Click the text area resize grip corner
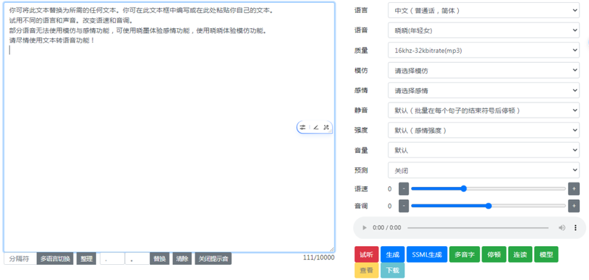589x280 pixels. coord(331,249)
